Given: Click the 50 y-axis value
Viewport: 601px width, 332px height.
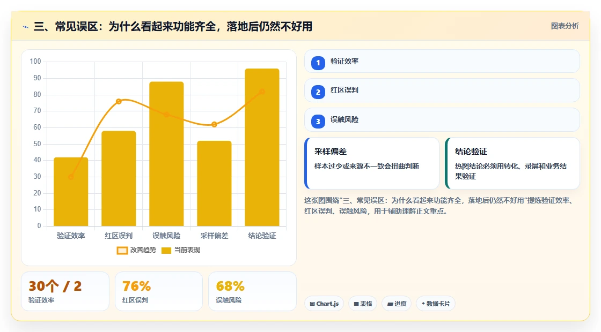Looking at the screenshot, I should pos(37,144).
